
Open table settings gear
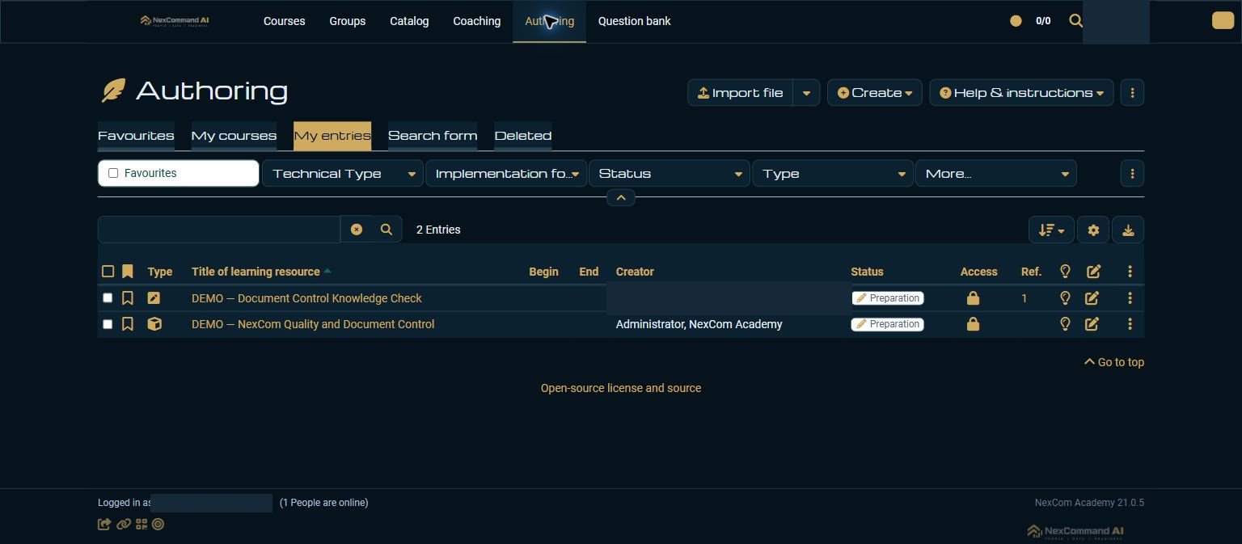click(x=1093, y=230)
